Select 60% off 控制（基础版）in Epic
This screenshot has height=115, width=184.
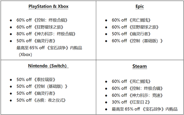137,41
